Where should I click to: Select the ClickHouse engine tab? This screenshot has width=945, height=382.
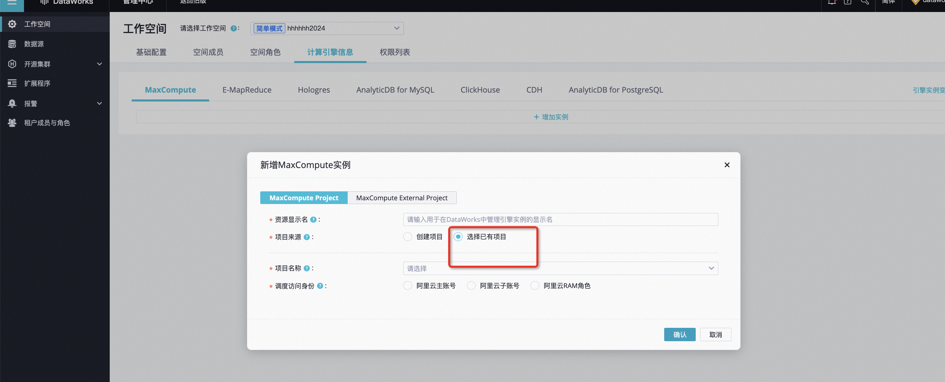(x=480, y=90)
